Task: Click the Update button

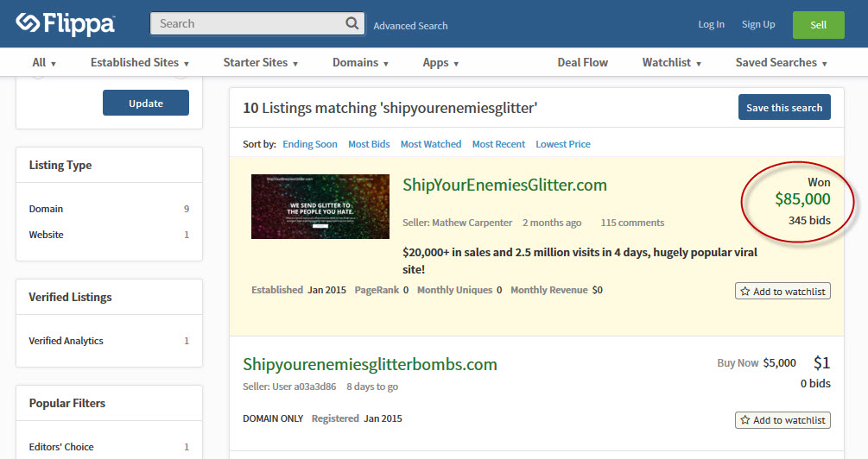Action: (x=146, y=103)
